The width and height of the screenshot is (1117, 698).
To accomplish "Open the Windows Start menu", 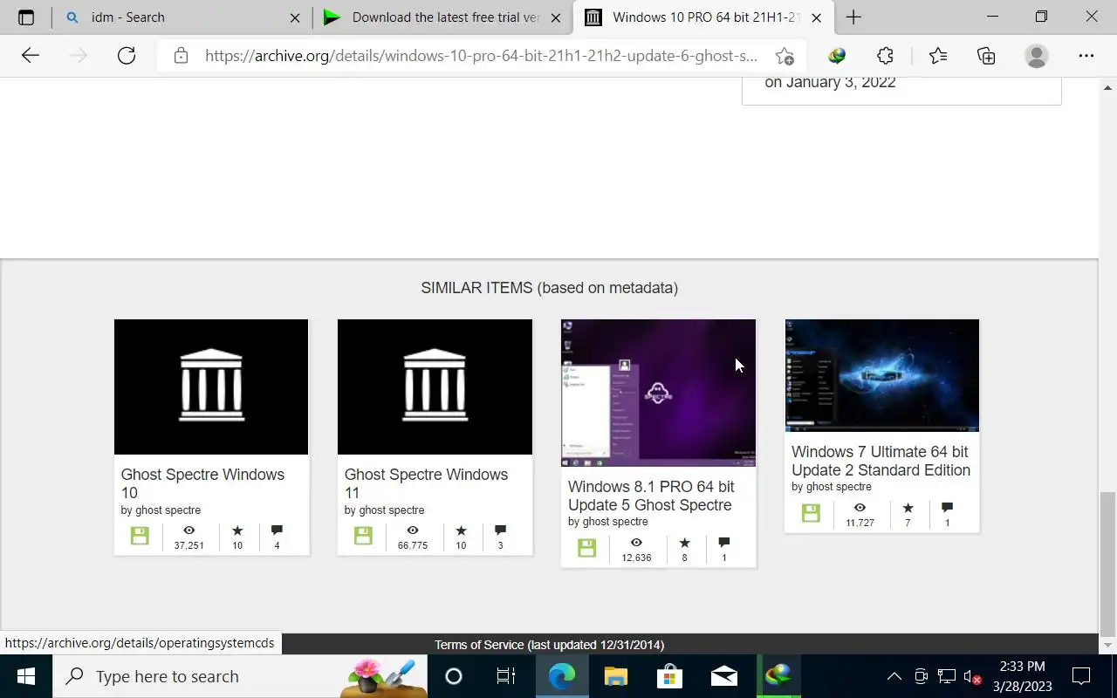I will 25,676.
